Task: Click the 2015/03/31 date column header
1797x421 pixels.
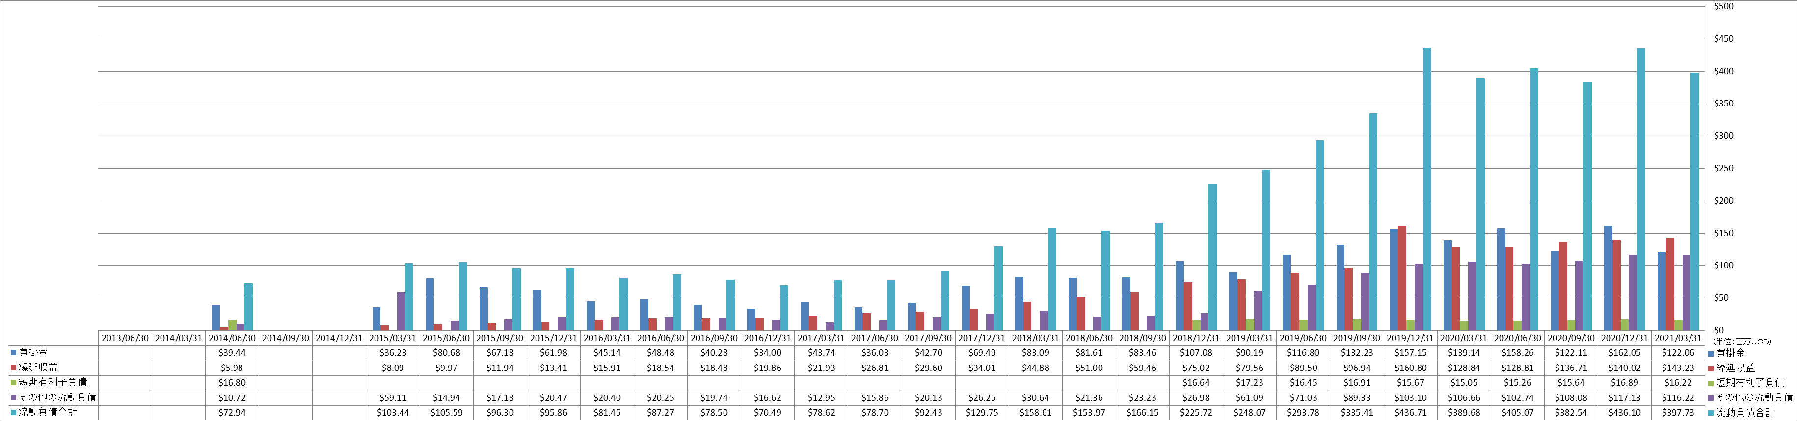Action: point(392,338)
